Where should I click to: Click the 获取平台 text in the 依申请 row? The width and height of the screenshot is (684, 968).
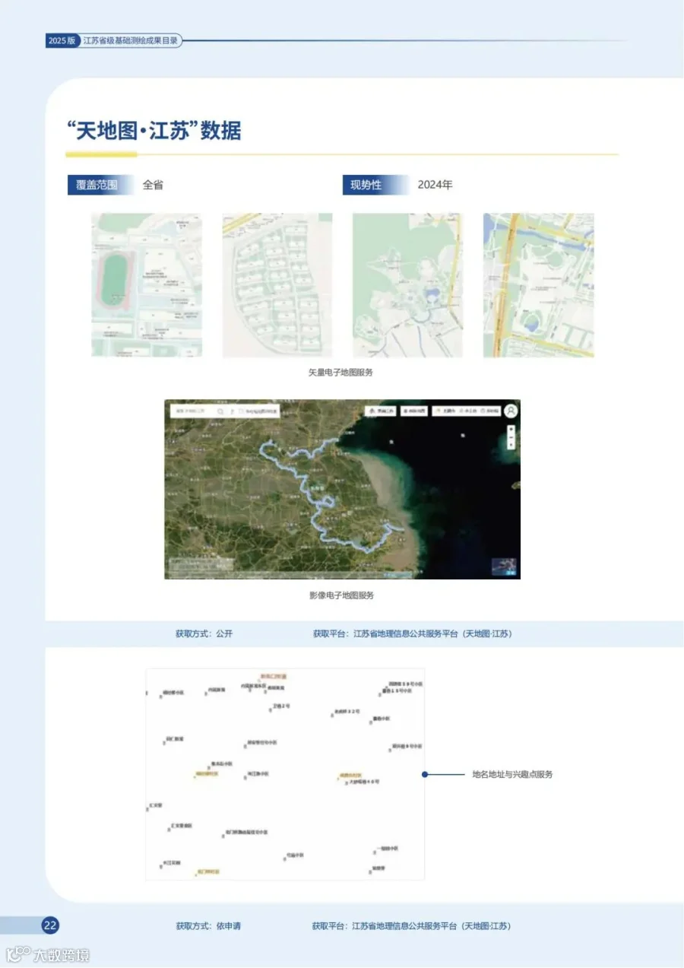[x=411, y=926]
